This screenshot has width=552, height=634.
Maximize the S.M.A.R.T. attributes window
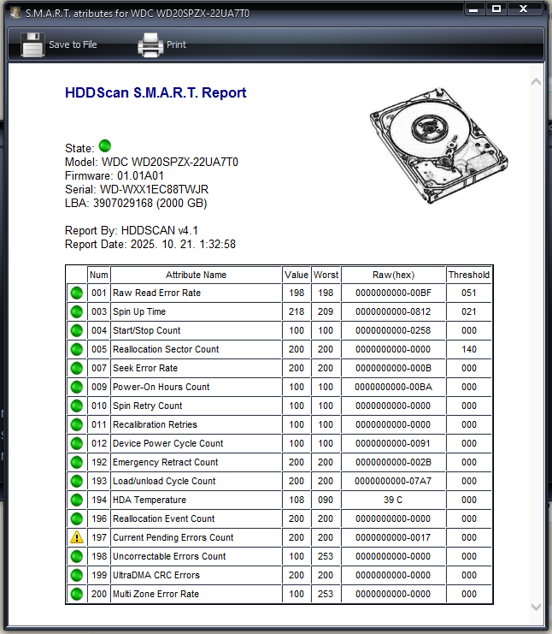point(496,9)
